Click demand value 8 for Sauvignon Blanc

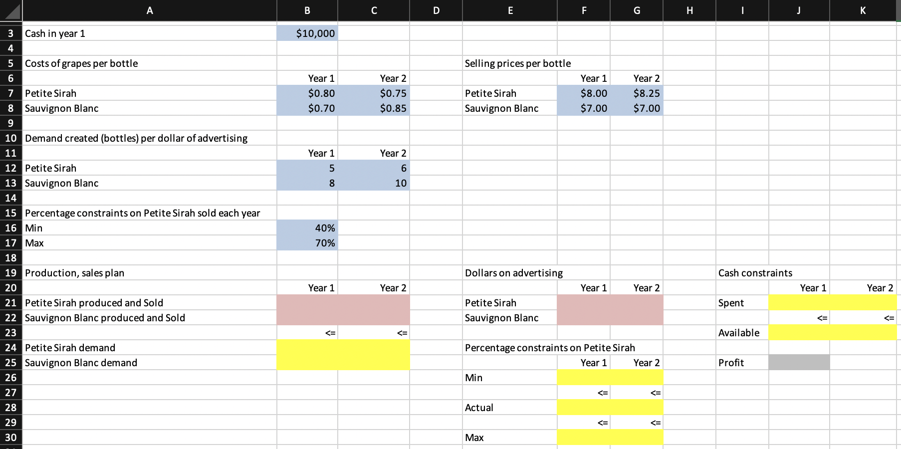point(307,183)
